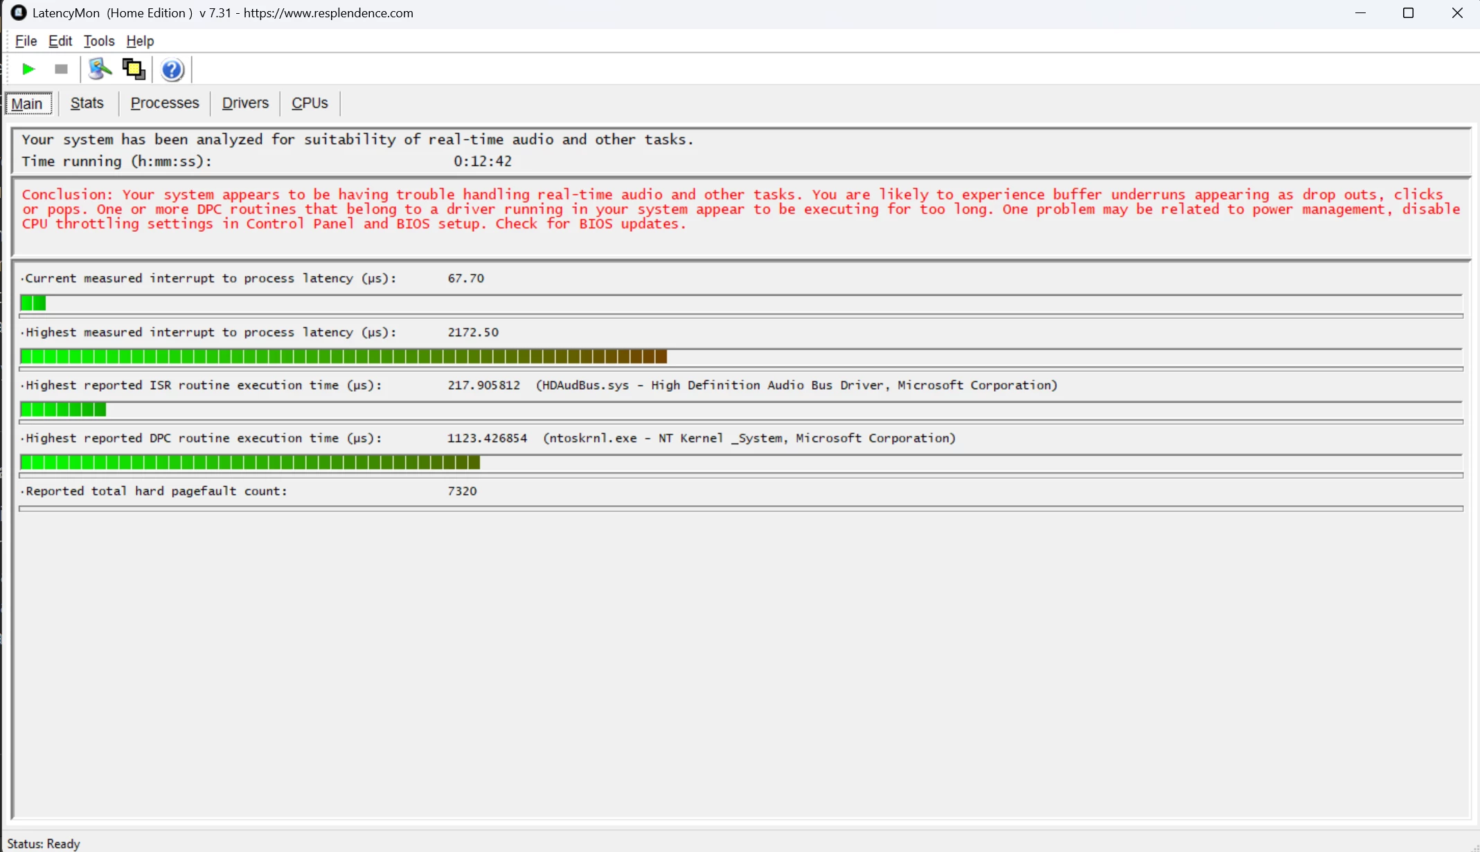Open help with the blue question mark icon
The image size is (1480, 852).
(x=172, y=69)
